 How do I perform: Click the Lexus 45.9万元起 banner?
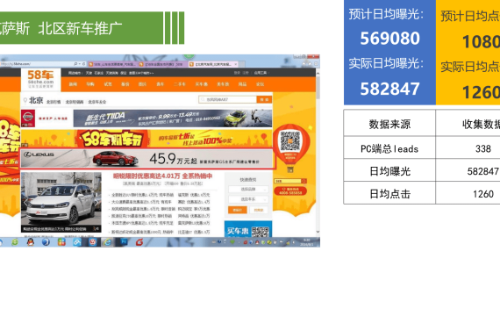click(147, 158)
